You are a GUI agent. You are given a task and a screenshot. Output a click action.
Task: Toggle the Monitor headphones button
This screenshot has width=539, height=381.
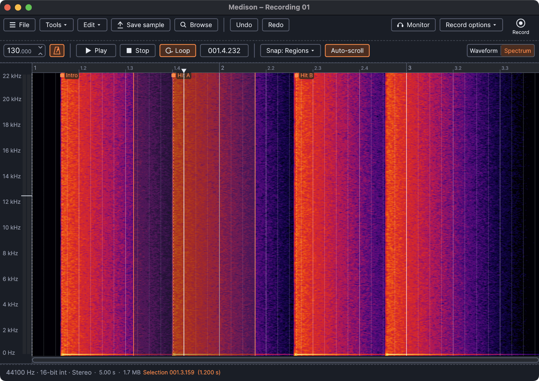pos(413,25)
